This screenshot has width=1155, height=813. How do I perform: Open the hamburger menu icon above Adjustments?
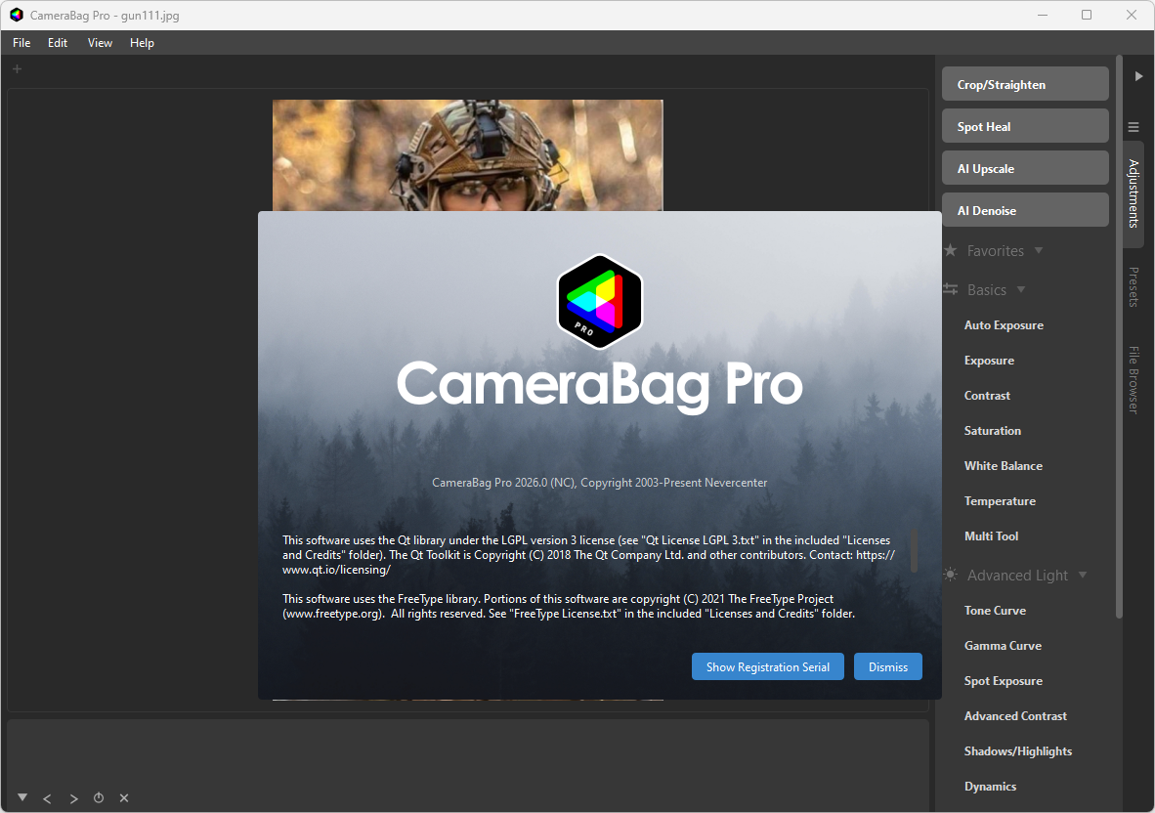point(1134,127)
